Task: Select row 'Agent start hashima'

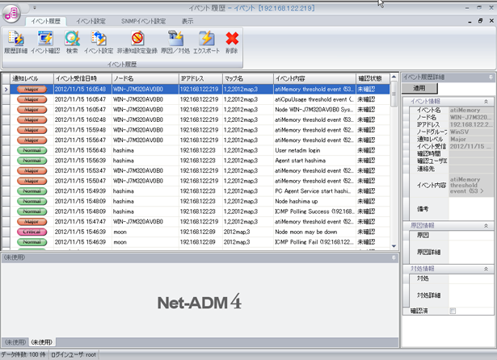Action: click(200, 161)
